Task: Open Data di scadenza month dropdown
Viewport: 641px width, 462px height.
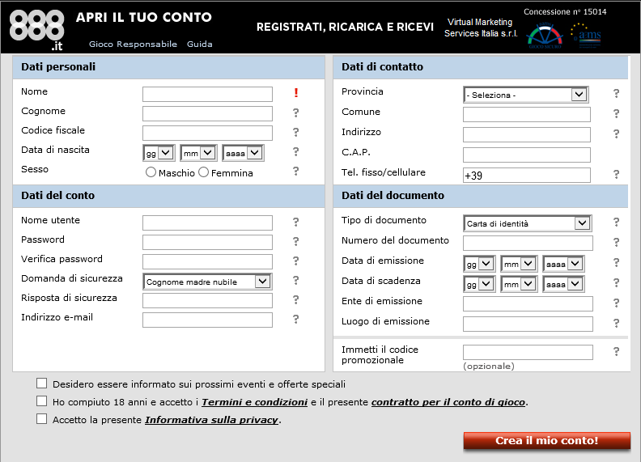Action: 519,284
